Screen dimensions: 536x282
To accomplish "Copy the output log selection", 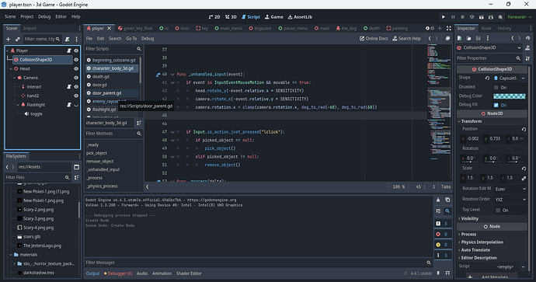I will (x=447, y=200).
